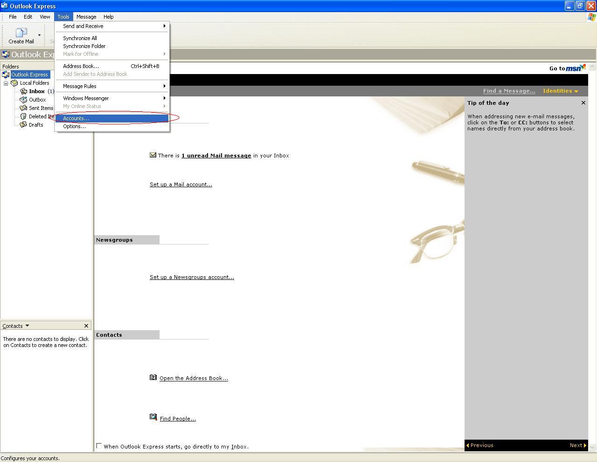This screenshot has height=462, width=597.
Task: Close the Tip of the day panel
Action: coord(583,103)
